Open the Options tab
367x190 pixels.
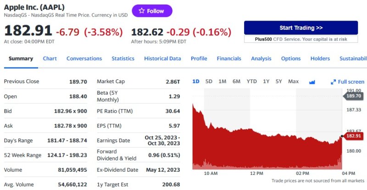291,58
